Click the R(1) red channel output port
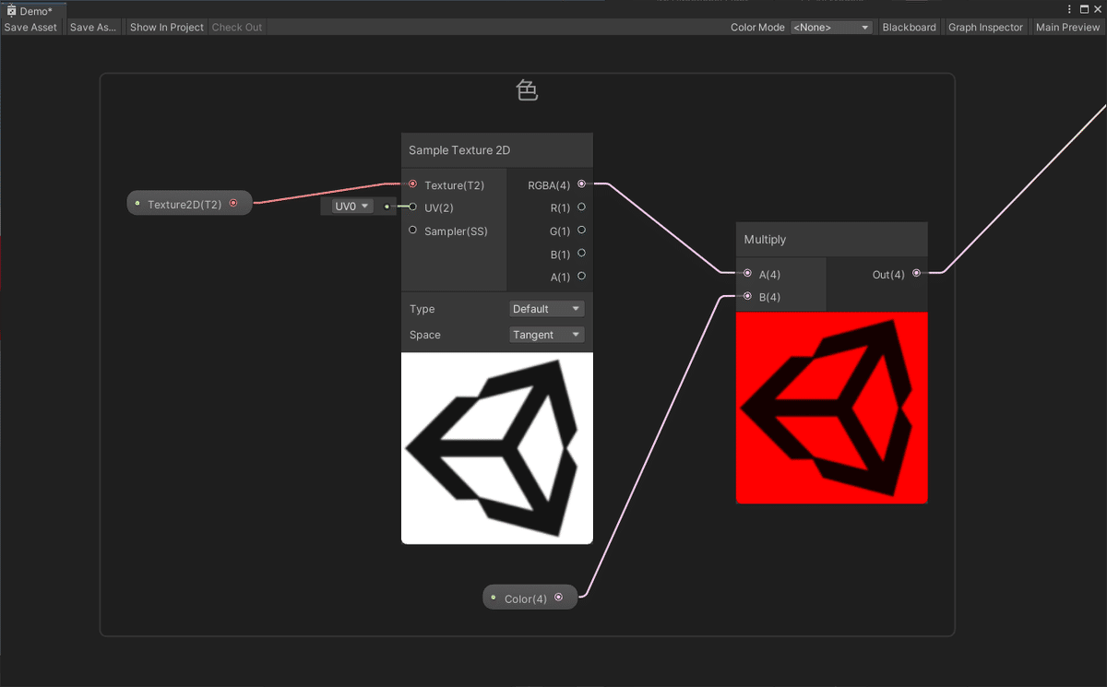1107x687 pixels. click(581, 207)
